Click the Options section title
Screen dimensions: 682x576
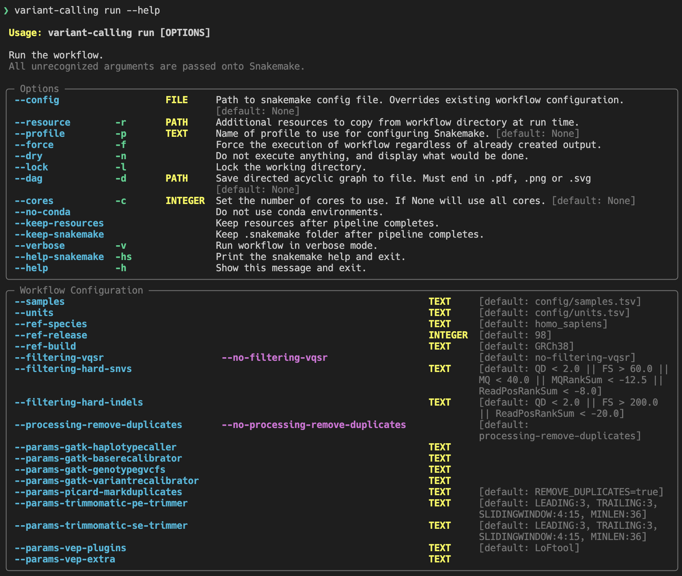click(x=40, y=89)
